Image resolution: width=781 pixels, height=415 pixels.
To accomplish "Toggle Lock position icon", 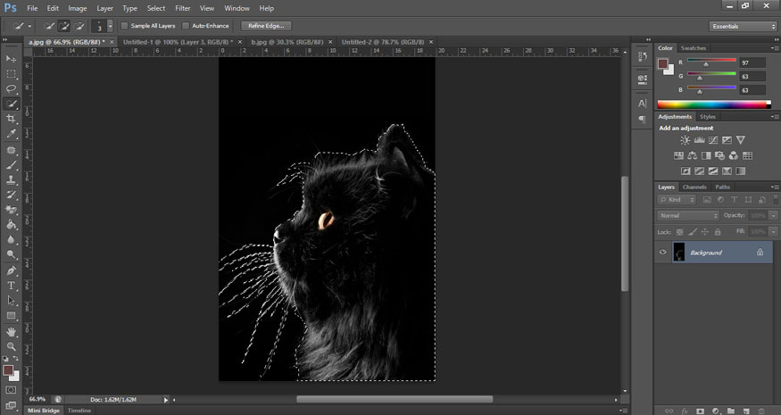I will (x=705, y=232).
